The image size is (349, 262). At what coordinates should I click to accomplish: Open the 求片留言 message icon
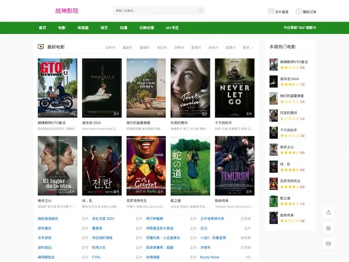pos(271,11)
